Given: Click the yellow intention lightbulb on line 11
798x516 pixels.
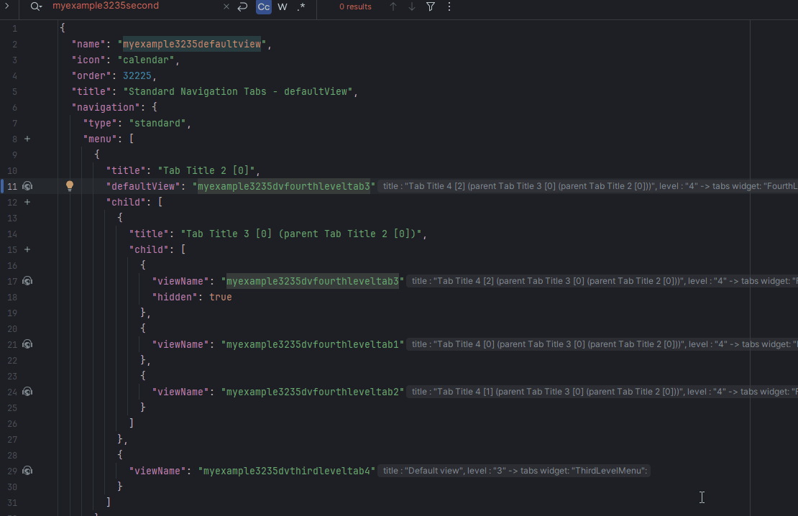Looking at the screenshot, I should tap(70, 186).
